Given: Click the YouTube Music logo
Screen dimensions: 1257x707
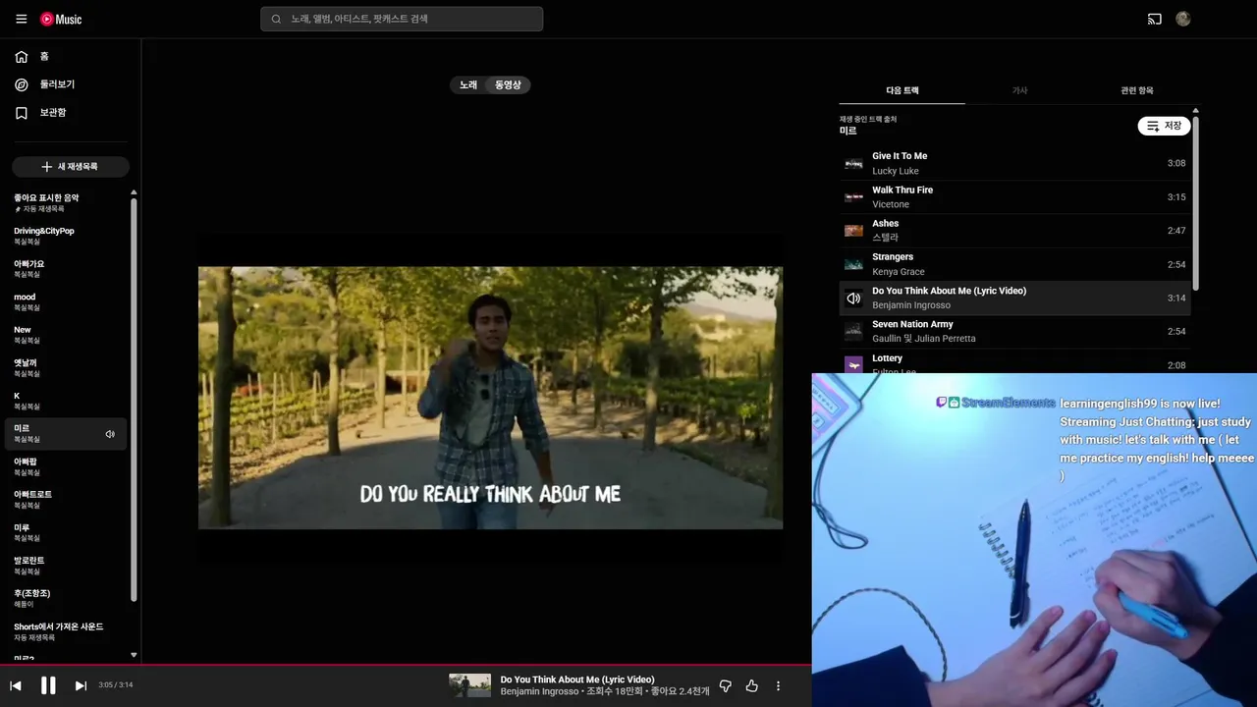Looking at the screenshot, I should 61,19.
